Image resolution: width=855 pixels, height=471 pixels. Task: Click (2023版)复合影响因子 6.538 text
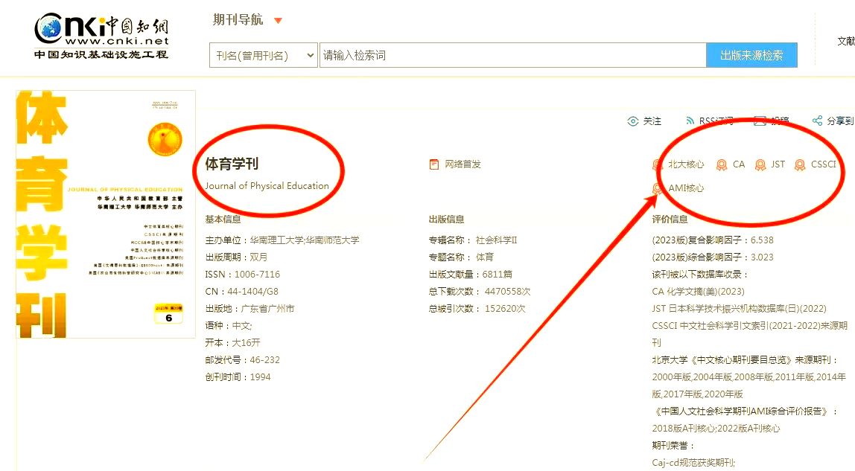713,240
